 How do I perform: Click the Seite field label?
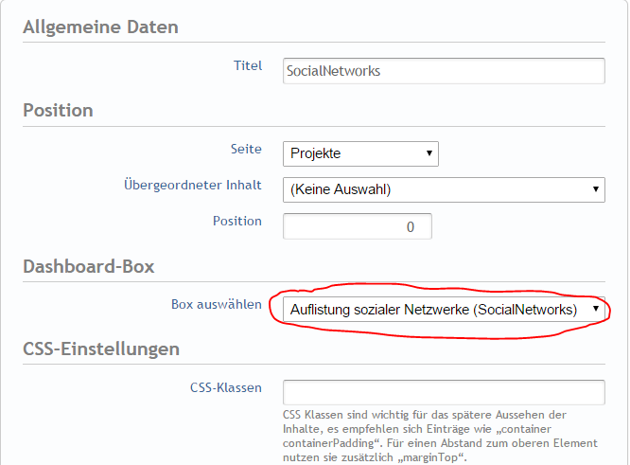(246, 149)
